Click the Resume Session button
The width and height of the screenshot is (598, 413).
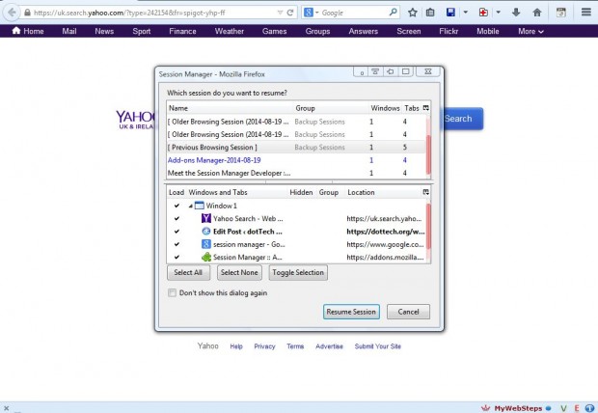[x=351, y=312]
